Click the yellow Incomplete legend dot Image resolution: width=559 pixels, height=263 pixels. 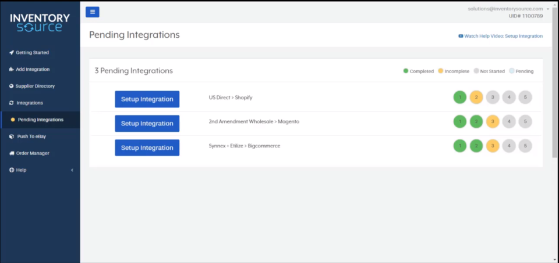click(x=441, y=71)
